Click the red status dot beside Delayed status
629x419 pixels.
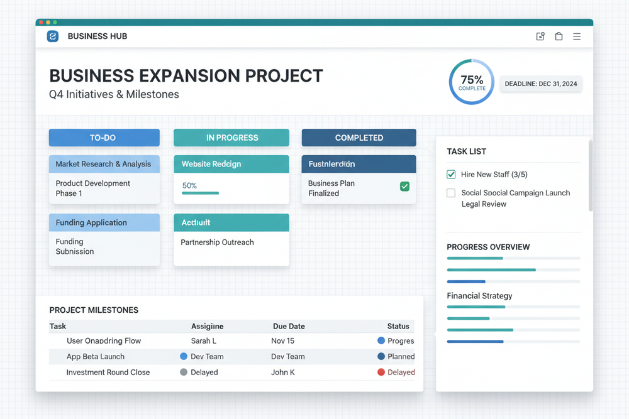click(381, 372)
